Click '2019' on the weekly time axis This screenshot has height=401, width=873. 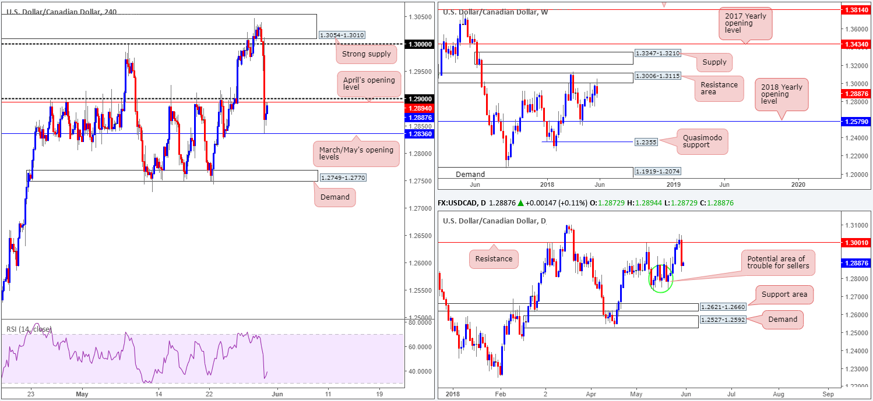pos(674,184)
